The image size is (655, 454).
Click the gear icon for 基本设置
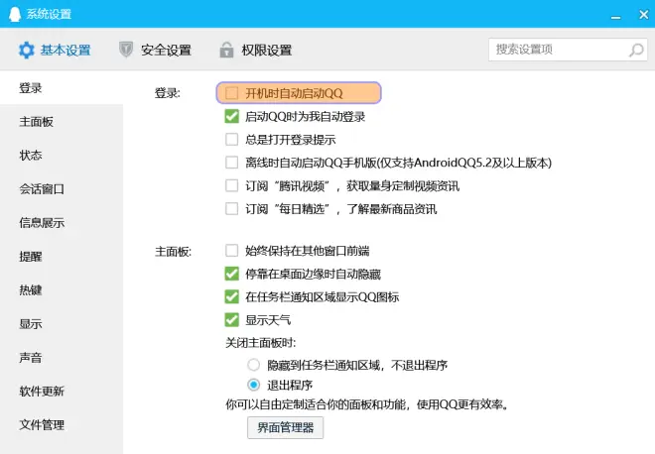[x=27, y=51]
